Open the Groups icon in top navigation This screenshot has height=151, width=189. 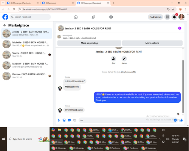tap(111, 17)
